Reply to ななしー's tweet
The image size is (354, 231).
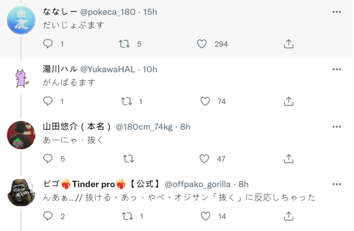coord(48,44)
